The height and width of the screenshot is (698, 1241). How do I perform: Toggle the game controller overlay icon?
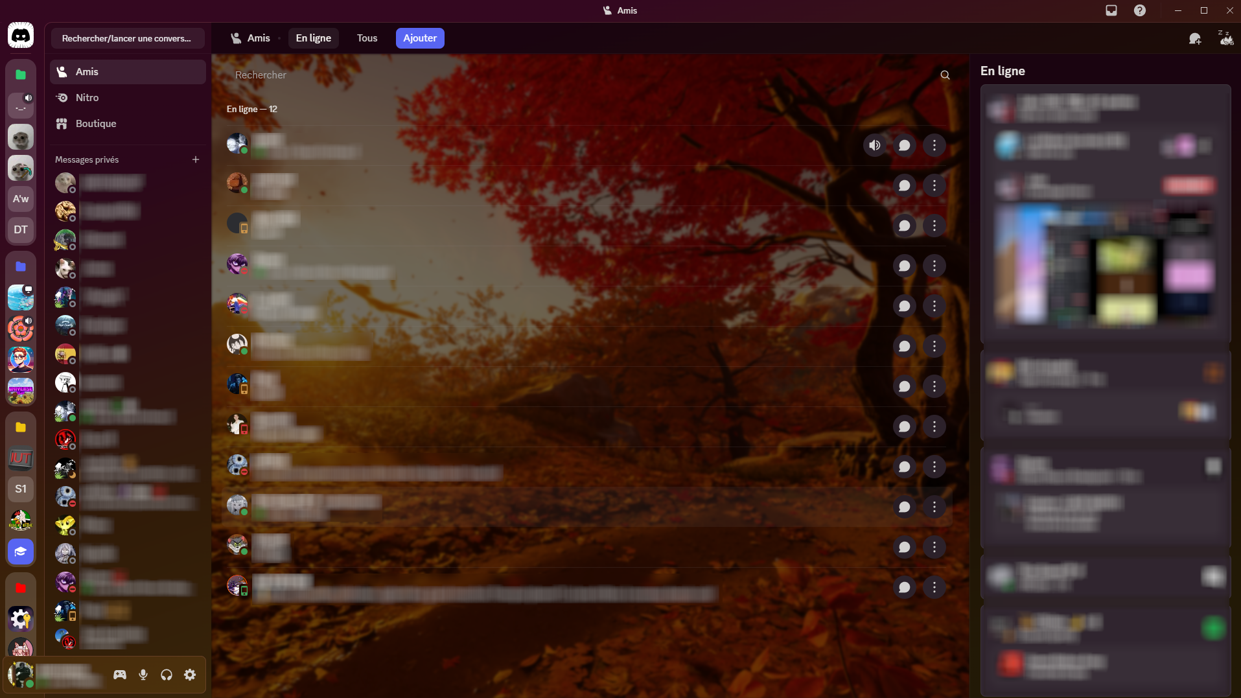(120, 674)
